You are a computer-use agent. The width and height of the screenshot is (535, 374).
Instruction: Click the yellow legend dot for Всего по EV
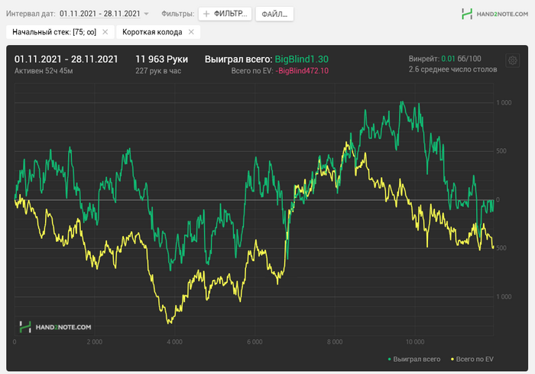pyautogui.click(x=452, y=359)
